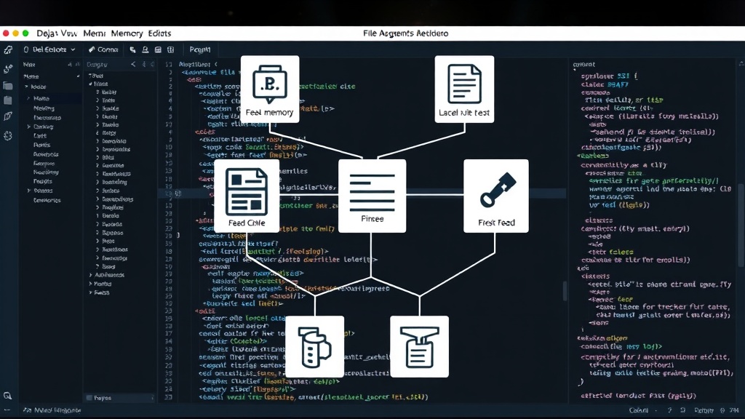
Task: Click the inbox-document node at diagram bottom
Action: (419, 347)
